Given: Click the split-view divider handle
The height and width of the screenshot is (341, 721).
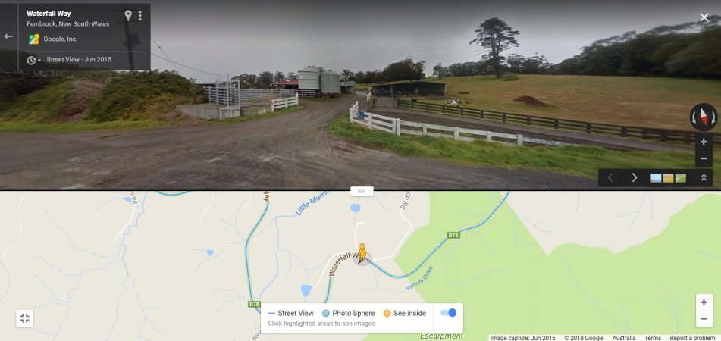Looking at the screenshot, I should (362, 191).
